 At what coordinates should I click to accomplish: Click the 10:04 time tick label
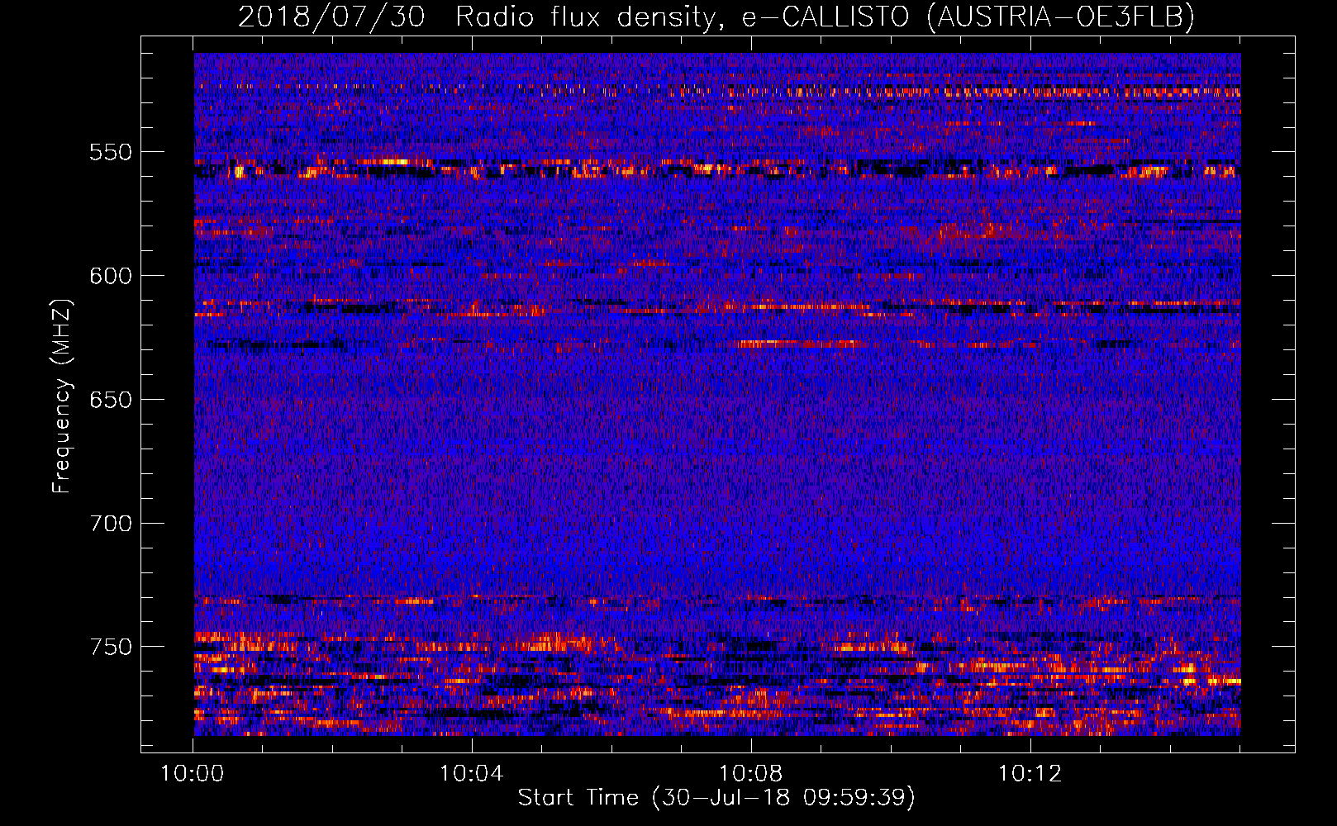(472, 774)
